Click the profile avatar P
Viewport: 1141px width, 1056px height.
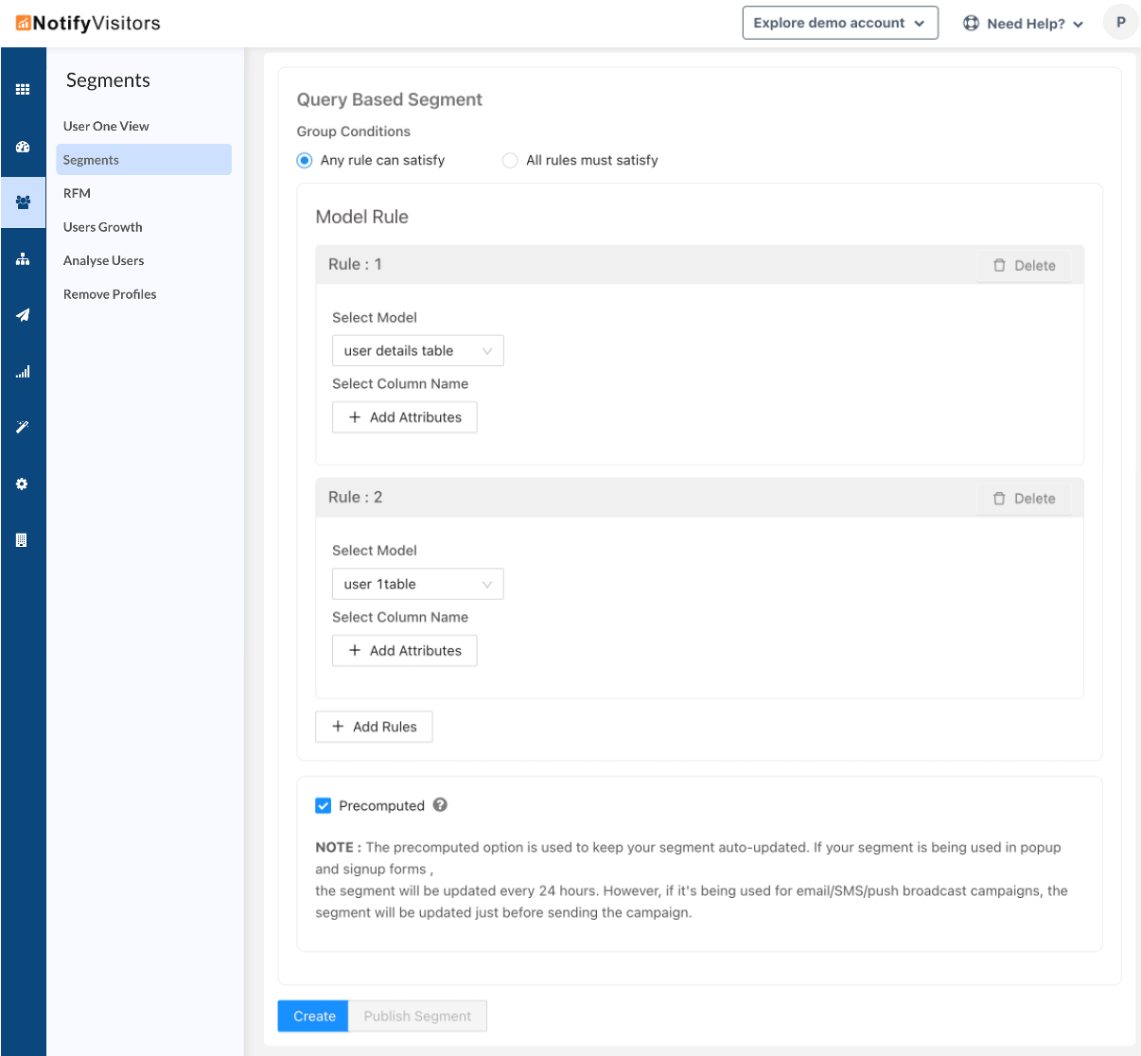[1120, 23]
